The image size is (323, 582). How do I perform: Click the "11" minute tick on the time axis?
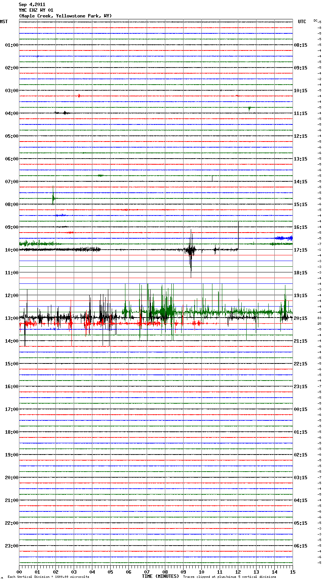[x=220, y=572]
